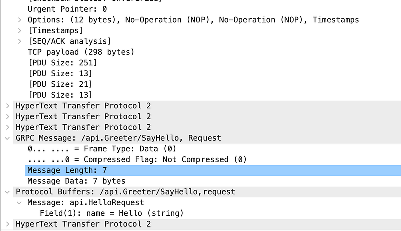This screenshot has height=231, width=401.
Task: Expand the second HyperText Transfer Protocol 2 entry
Action: [x=8, y=117]
